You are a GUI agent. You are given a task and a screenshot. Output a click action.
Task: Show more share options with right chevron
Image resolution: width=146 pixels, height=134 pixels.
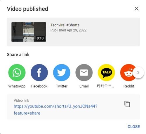[x=138, y=73]
